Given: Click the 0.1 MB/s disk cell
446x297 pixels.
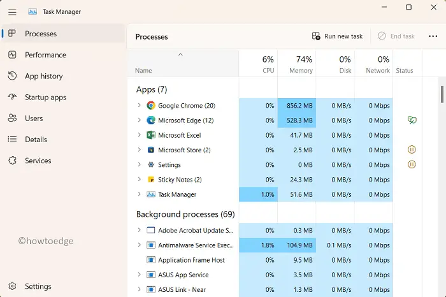Looking at the screenshot, I should [x=335, y=245].
